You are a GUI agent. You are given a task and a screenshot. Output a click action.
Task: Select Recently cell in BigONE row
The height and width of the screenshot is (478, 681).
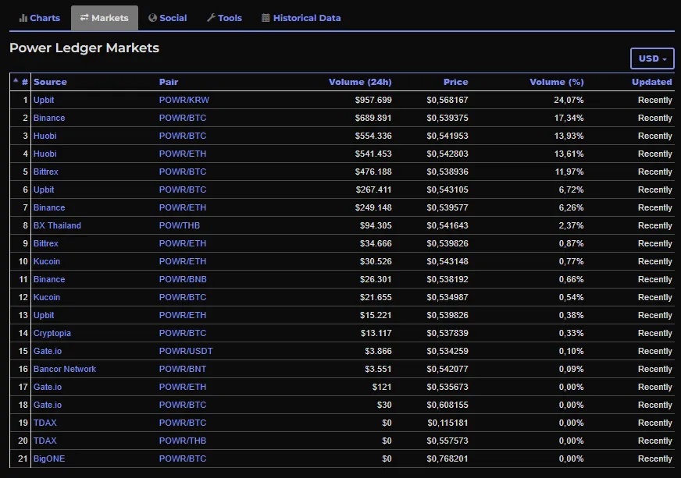point(655,459)
